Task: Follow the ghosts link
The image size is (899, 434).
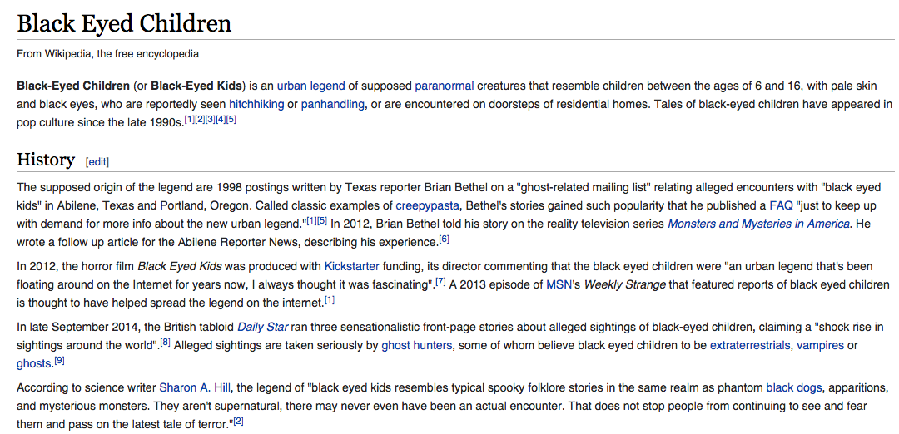Action: tap(35, 364)
